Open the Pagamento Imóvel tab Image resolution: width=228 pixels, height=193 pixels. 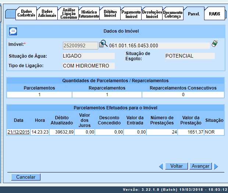(131, 14)
